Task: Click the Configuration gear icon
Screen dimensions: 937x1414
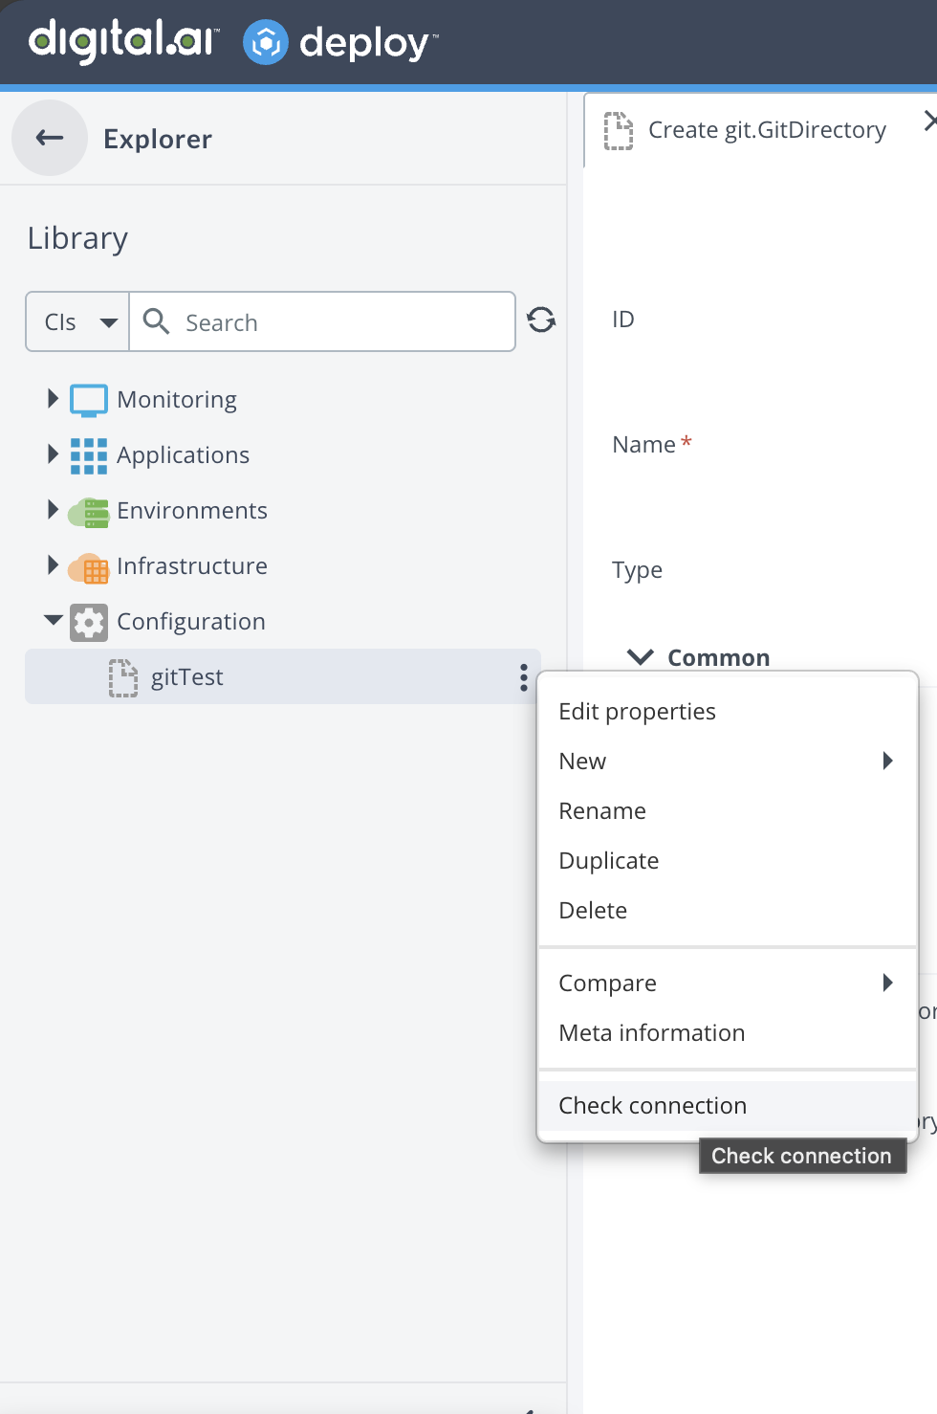Action: tap(88, 621)
